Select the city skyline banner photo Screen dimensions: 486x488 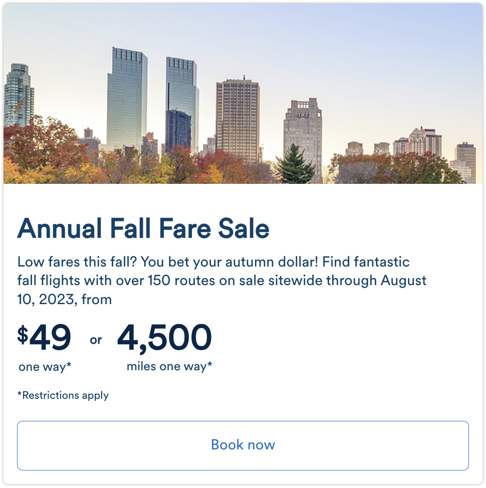[x=243, y=93]
